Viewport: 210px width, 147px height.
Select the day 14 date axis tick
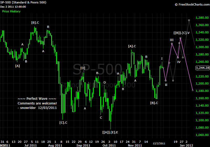click(x=146, y=142)
